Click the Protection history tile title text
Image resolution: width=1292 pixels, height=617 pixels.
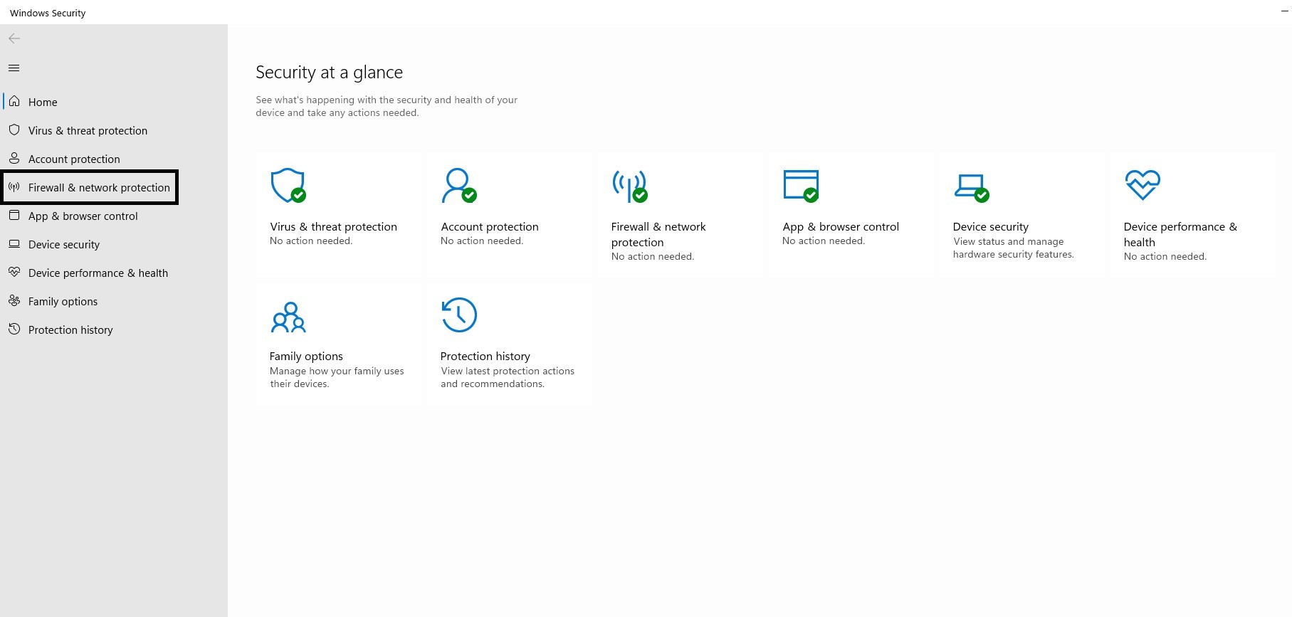485,356
